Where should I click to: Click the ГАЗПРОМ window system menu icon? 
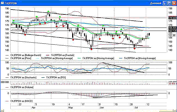[x=3, y=2]
